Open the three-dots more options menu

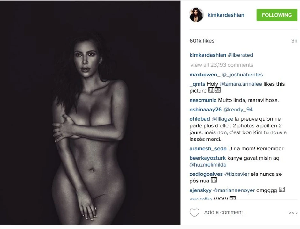pyautogui.click(x=293, y=213)
